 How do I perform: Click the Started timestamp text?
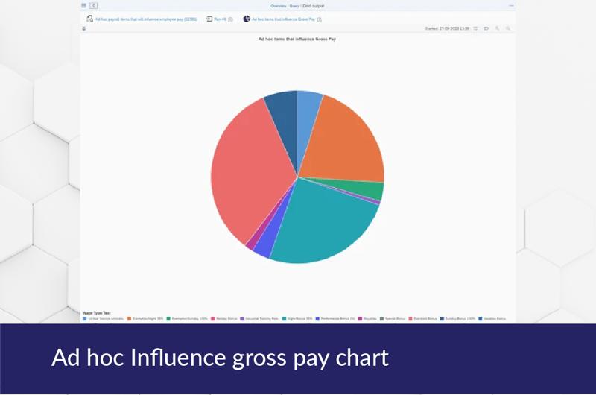447,28
